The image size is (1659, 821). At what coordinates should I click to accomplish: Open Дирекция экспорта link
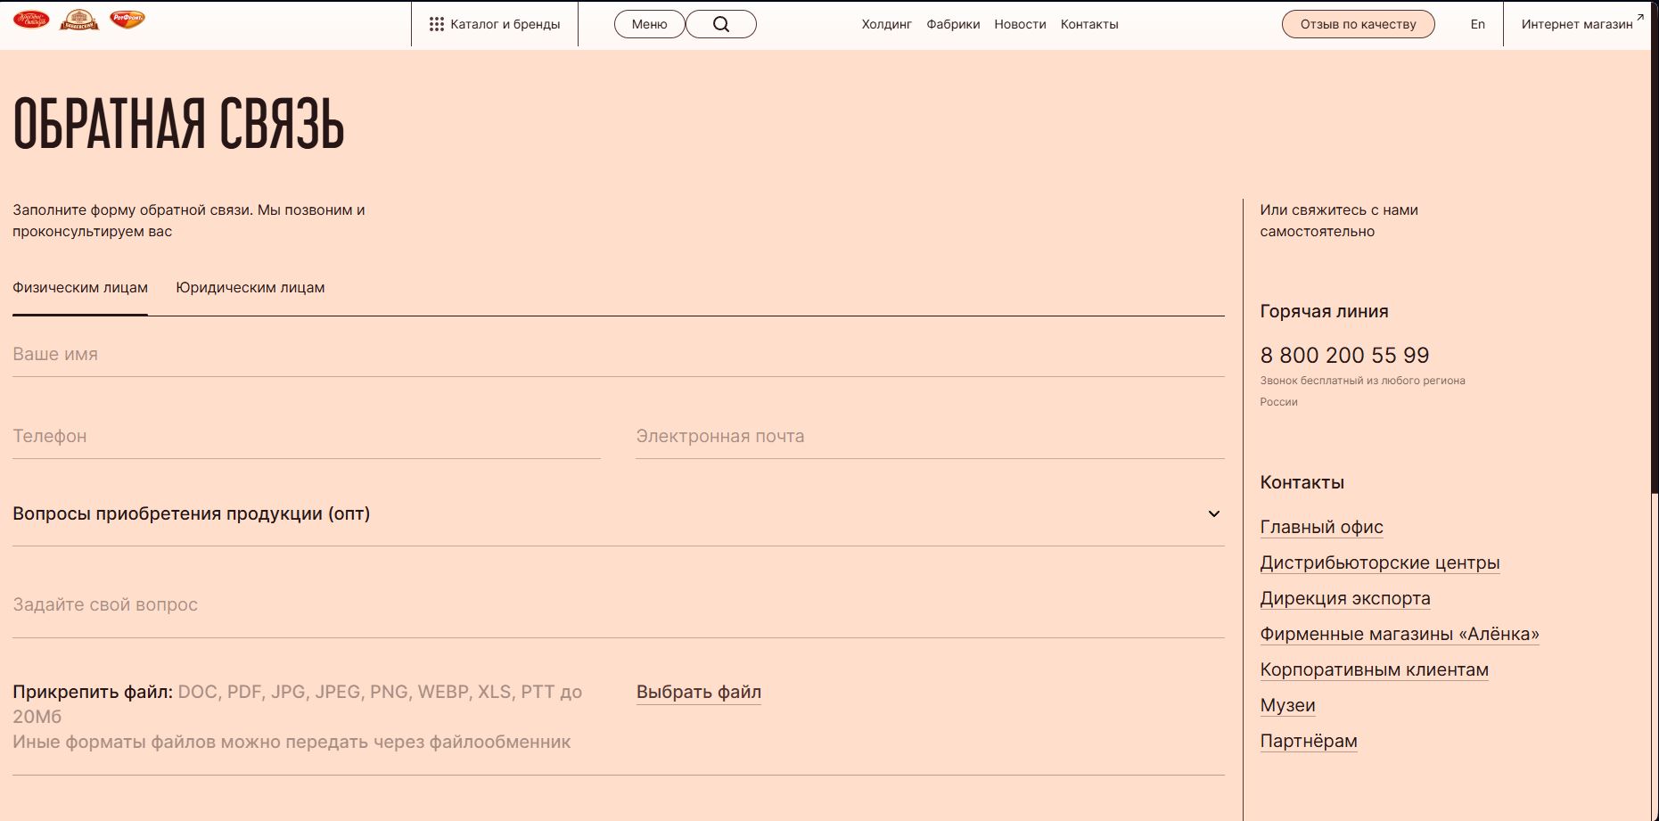click(x=1345, y=599)
